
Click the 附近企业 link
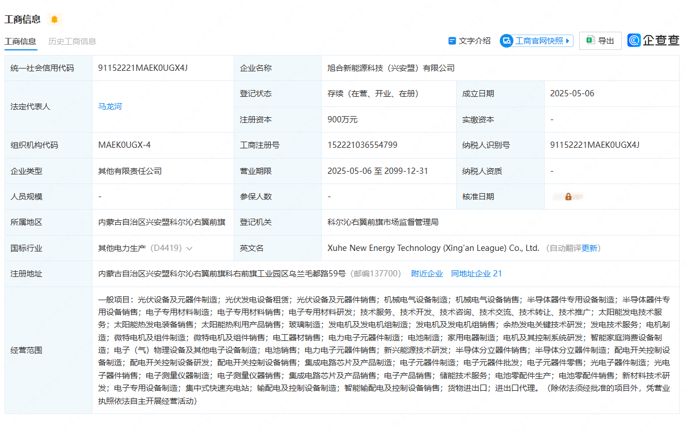(x=427, y=274)
